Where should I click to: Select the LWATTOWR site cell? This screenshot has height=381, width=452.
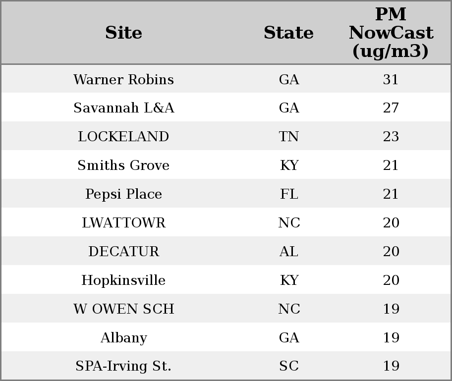123,223
